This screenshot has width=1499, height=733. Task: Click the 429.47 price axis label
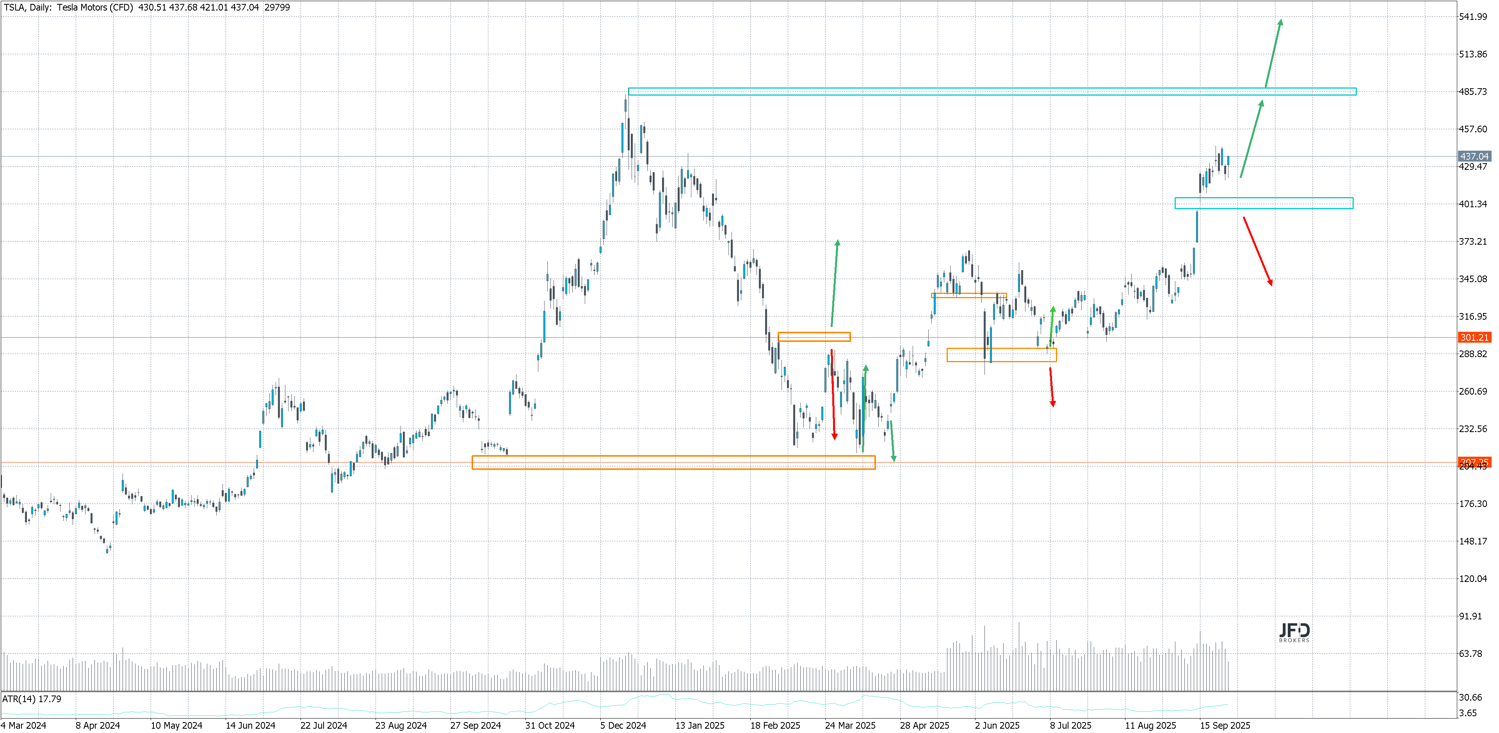coord(1473,167)
